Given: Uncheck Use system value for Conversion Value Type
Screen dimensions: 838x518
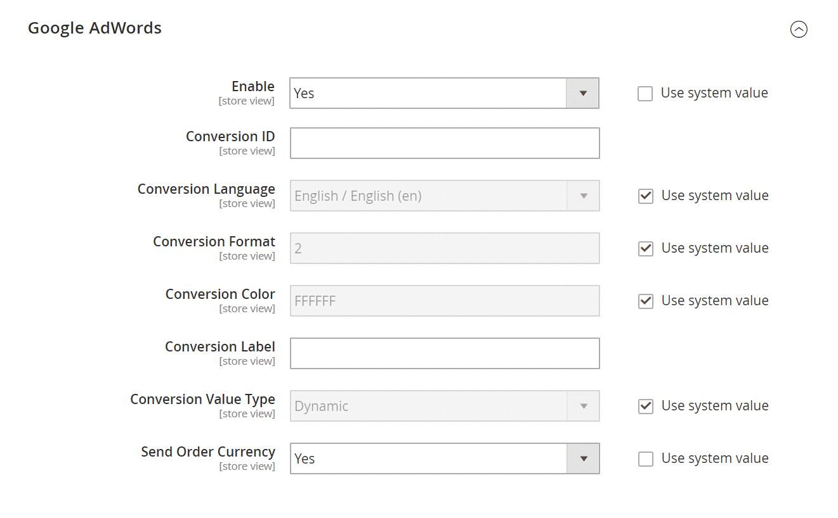Looking at the screenshot, I should pos(646,407).
